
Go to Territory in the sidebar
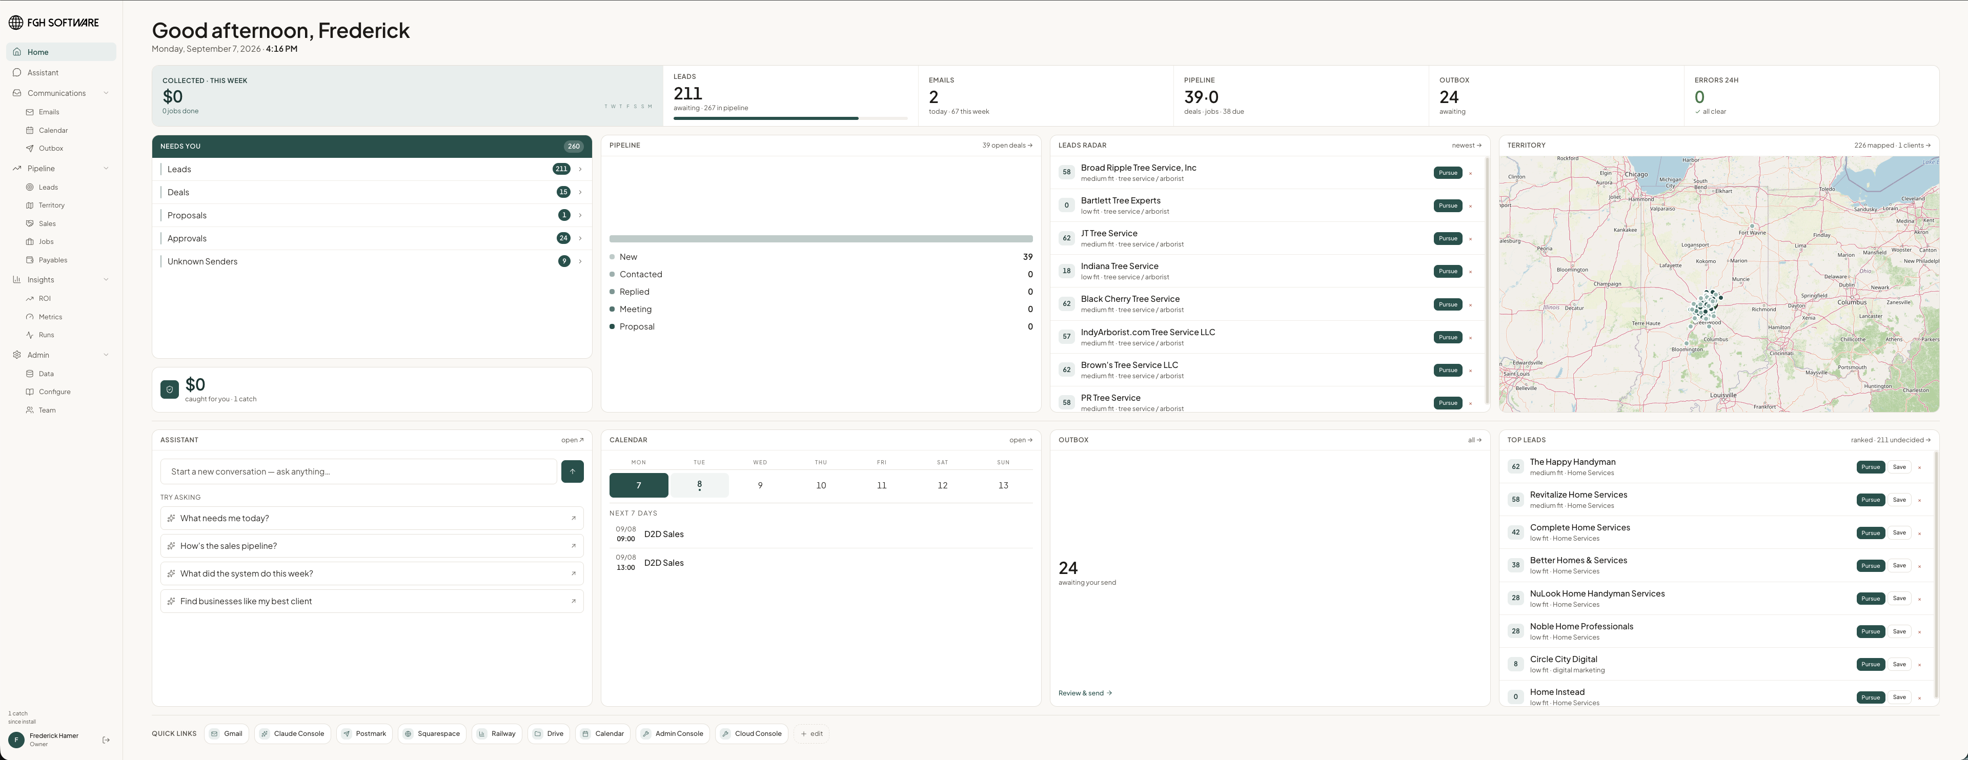tap(51, 206)
